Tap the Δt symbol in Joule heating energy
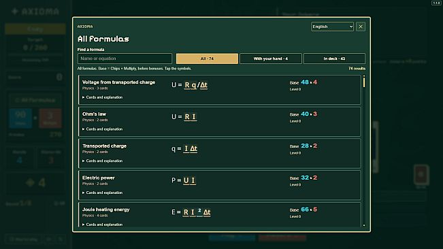Viewport: 443px width, 249px height. click(207, 212)
